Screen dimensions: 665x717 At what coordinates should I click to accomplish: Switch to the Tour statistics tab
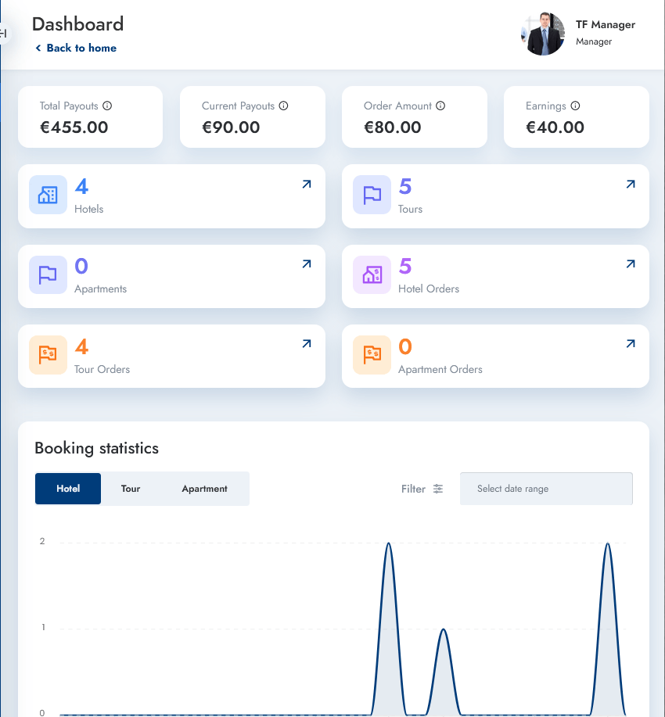(x=131, y=489)
